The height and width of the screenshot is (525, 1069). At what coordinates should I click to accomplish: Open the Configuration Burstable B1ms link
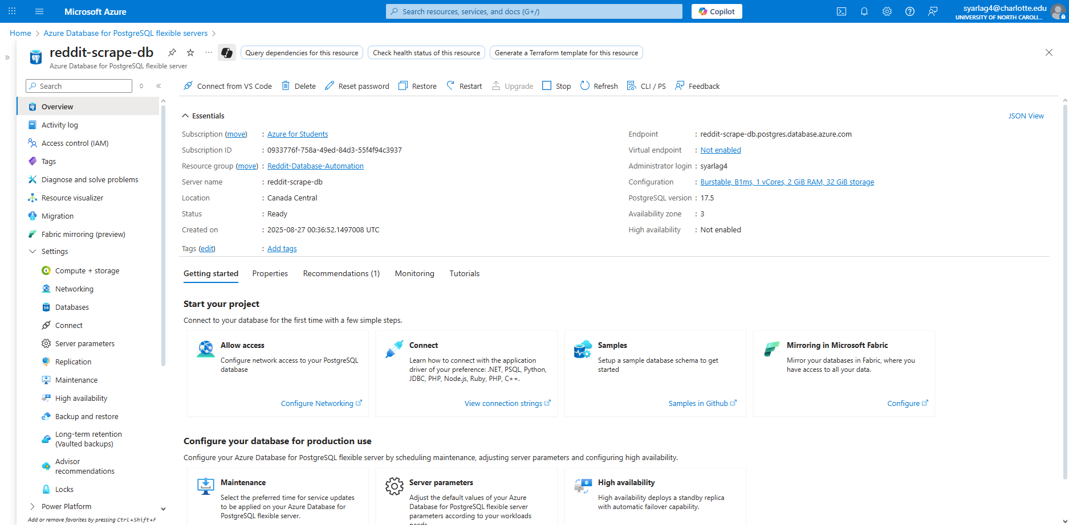coord(787,182)
